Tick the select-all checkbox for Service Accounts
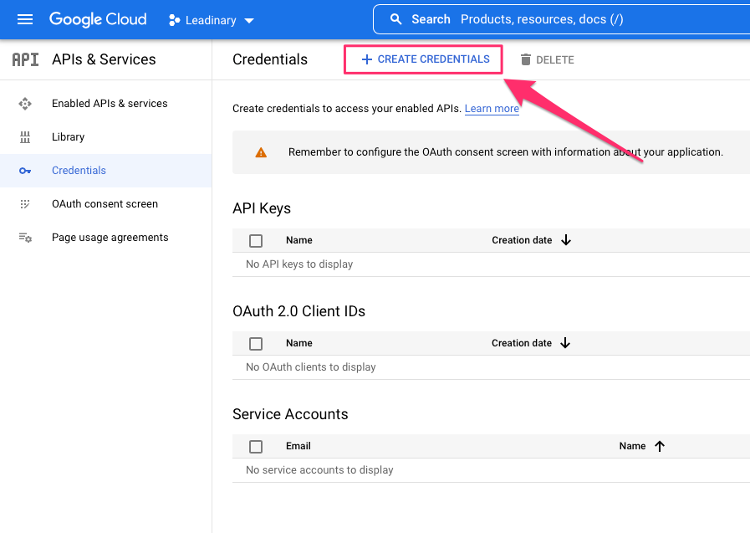 (256, 447)
